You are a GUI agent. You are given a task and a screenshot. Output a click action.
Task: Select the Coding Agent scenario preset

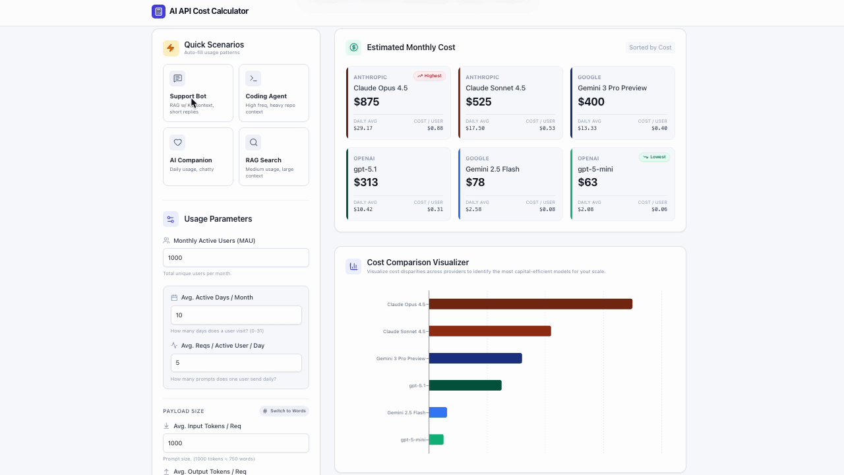point(274,92)
